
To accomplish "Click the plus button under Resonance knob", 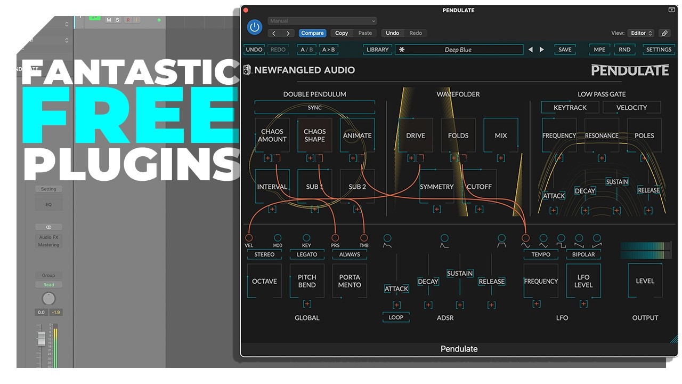I will click(602, 158).
